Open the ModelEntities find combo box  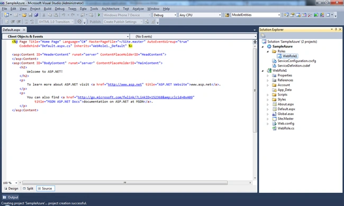[x=279, y=15]
